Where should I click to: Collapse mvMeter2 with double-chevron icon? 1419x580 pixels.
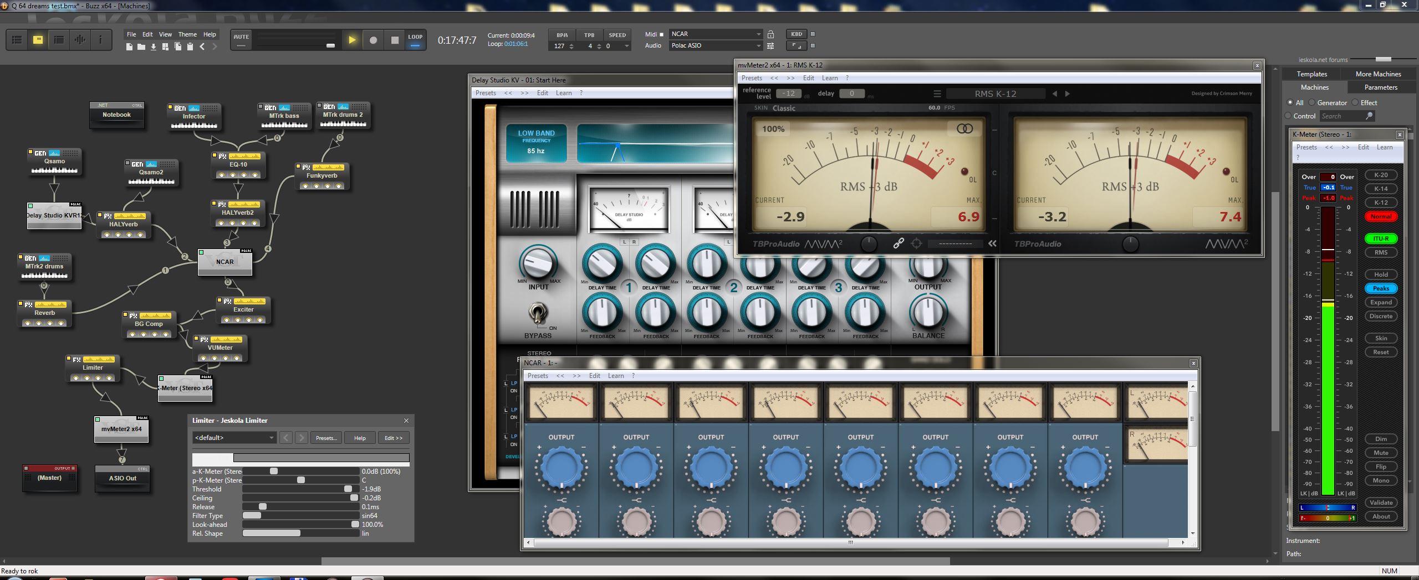click(992, 243)
